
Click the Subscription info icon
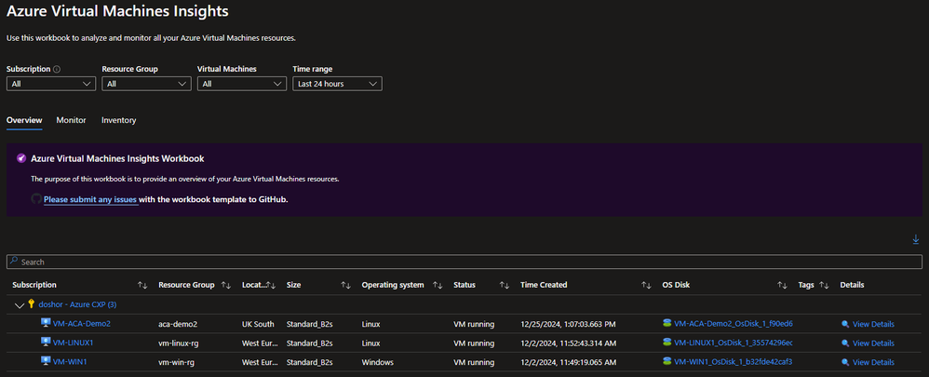(x=58, y=69)
